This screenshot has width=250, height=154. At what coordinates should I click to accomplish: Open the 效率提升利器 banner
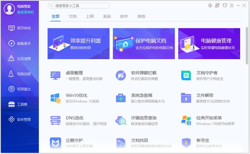79,43
